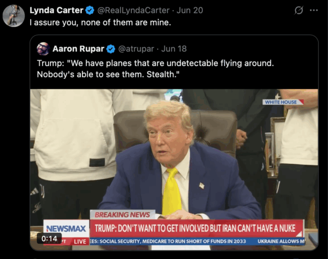Viewport: 328px width, 259px height.
Task: Click the WHITE HOUSE tag in the video
Action: click(x=283, y=102)
